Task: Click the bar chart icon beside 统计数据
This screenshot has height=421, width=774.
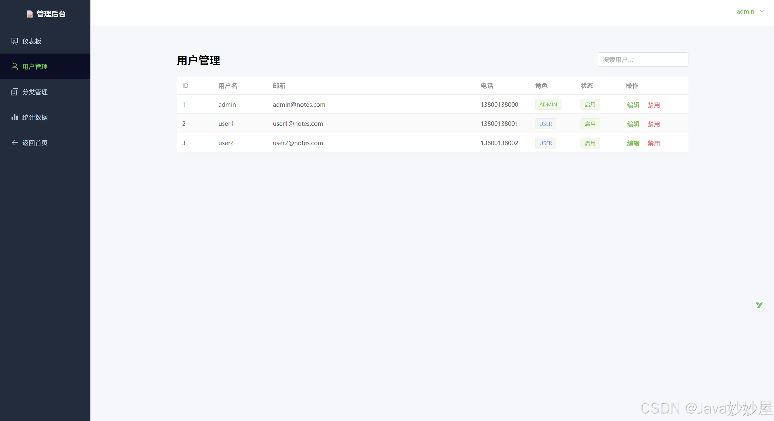Action: tap(15, 117)
